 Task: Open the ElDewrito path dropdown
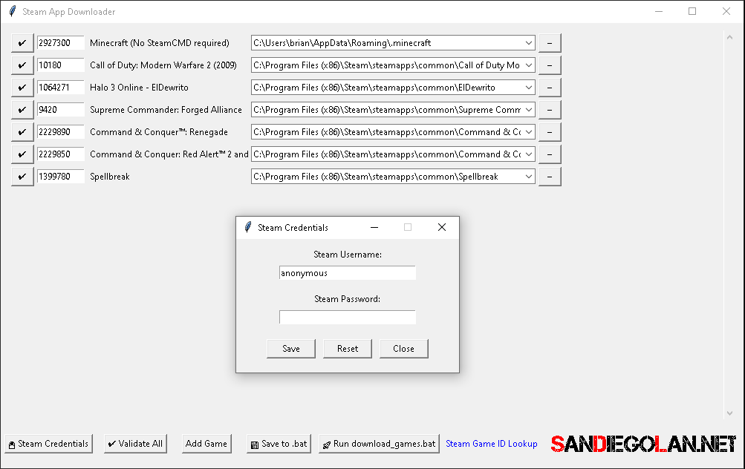tap(528, 88)
